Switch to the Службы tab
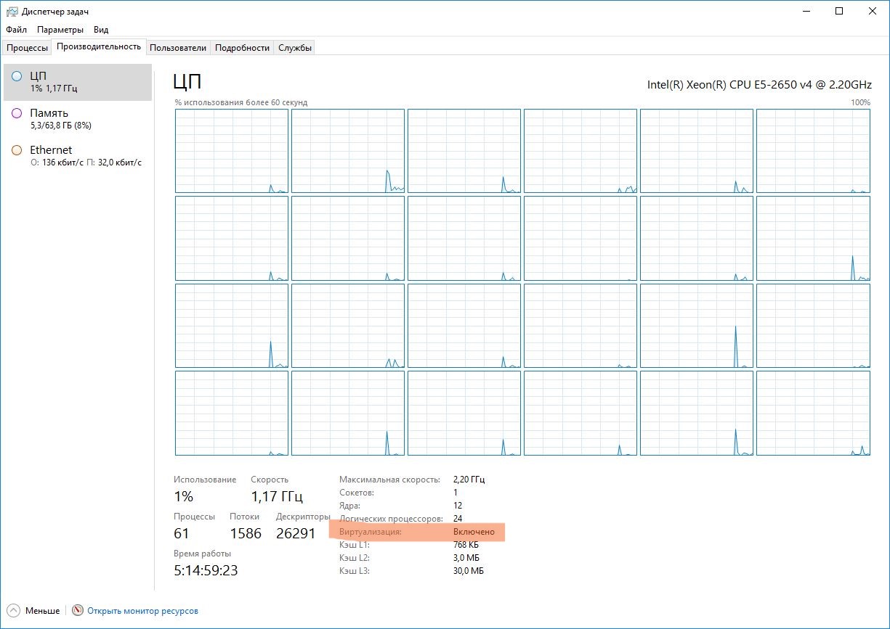This screenshot has height=629, width=890. (x=294, y=48)
